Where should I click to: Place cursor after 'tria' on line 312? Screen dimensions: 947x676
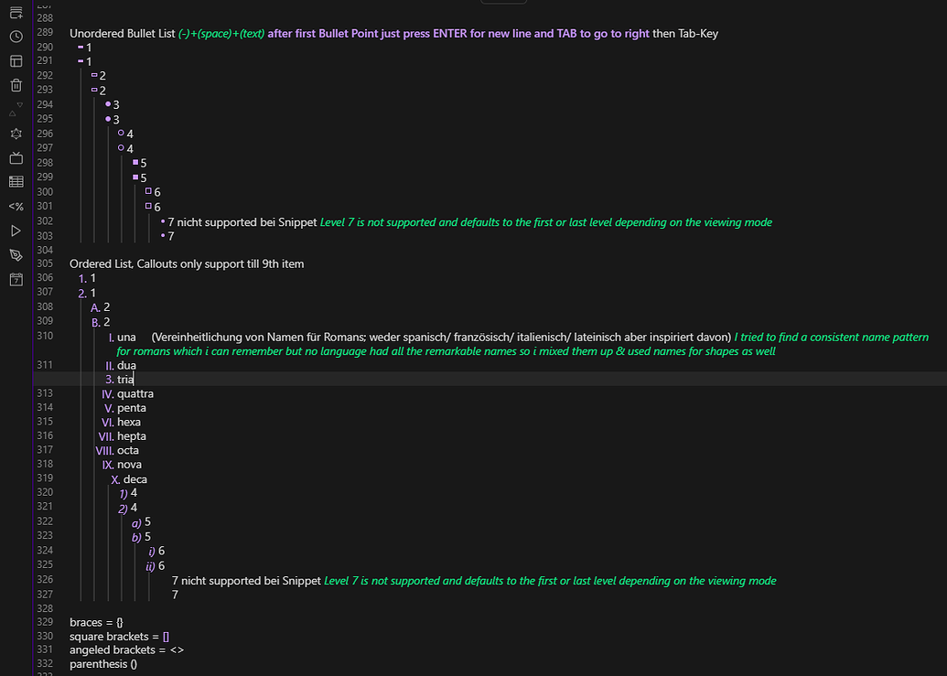[x=135, y=378]
